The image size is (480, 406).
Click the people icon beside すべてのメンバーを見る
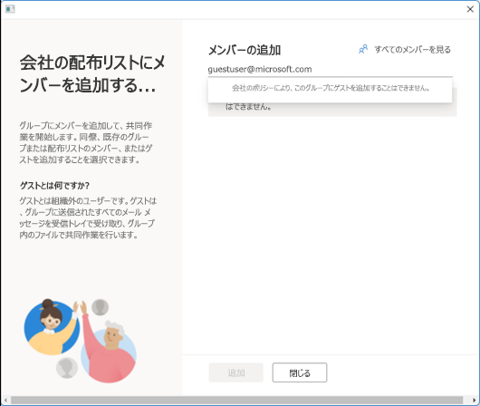(363, 49)
